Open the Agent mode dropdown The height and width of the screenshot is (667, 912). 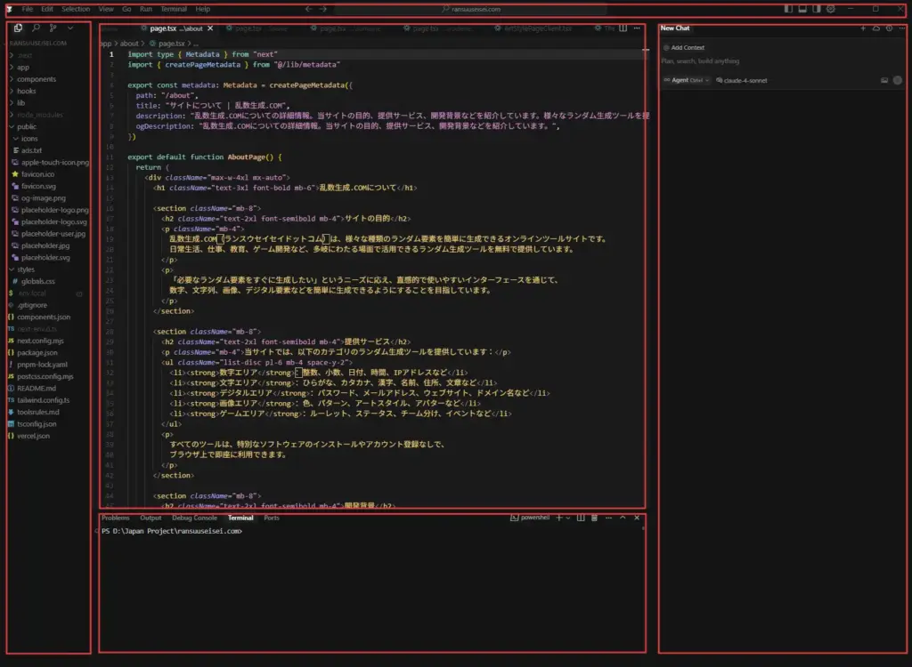687,80
